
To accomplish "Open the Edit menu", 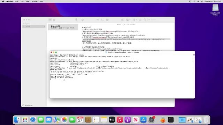I will [x=22, y=1].
